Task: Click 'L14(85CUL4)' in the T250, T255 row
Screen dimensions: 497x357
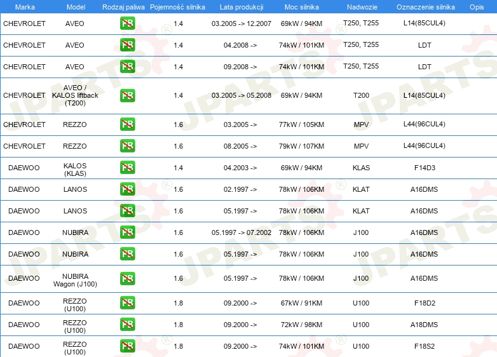Action: (425, 23)
